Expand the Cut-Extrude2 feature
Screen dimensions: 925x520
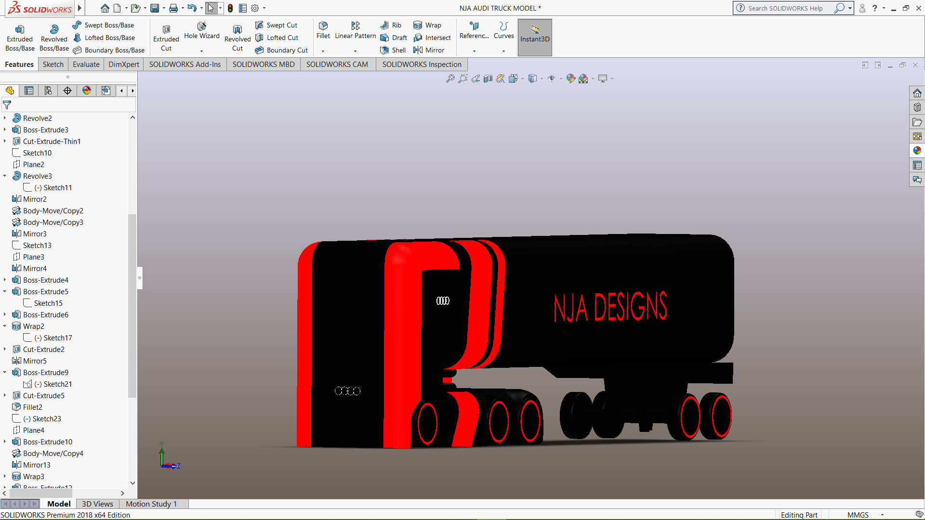[5, 349]
